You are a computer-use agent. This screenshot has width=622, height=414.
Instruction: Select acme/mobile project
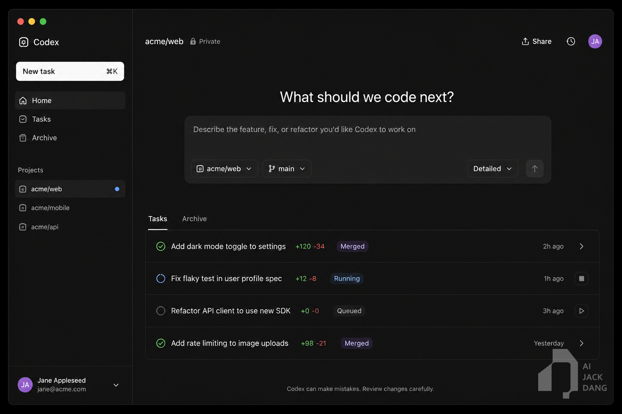click(x=70, y=208)
